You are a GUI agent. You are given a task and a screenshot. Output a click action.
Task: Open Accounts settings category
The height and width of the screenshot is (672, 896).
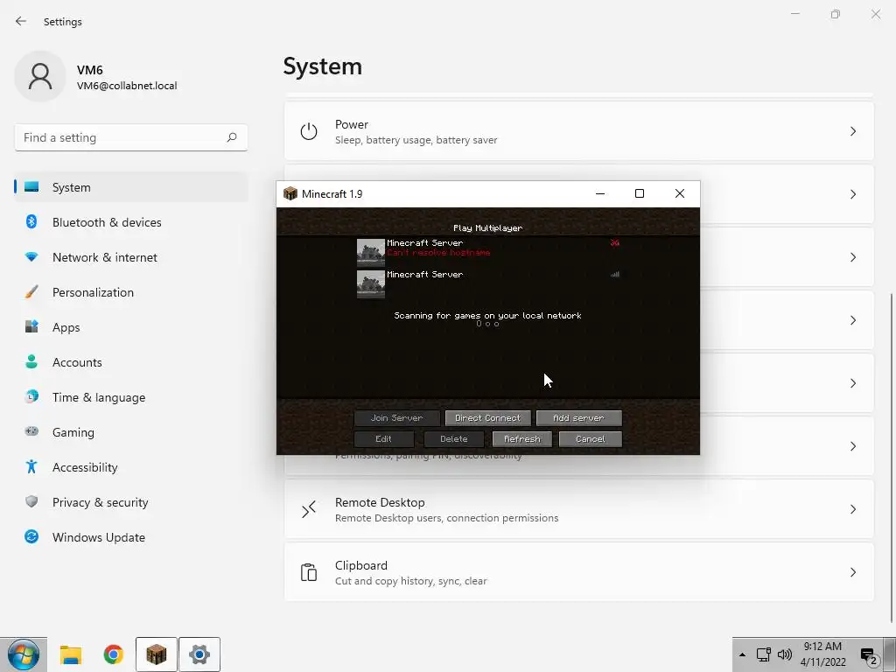[x=131, y=361]
